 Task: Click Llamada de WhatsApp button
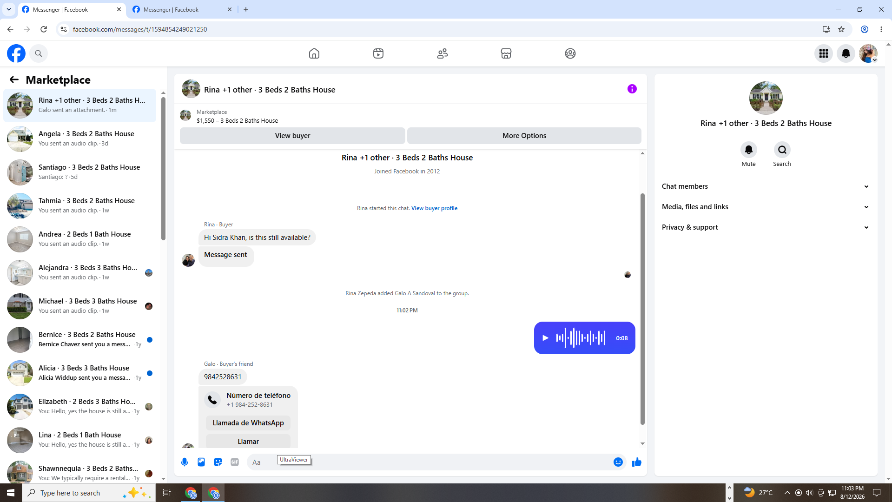coord(248,423)
